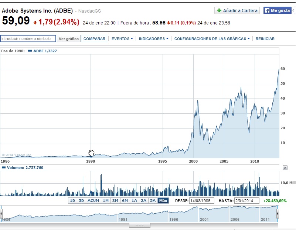The height and width of the screenshot is (230, 296).
Task: Select the 1A range tab
Action: [134, 200]
